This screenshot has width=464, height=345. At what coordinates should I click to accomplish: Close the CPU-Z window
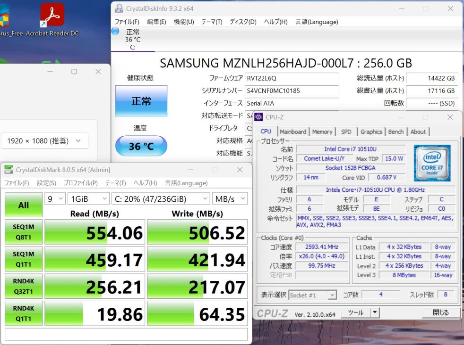tap(450, 117)
